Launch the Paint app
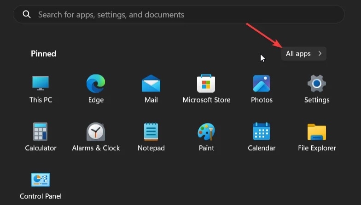 click(x=206, y=137)
